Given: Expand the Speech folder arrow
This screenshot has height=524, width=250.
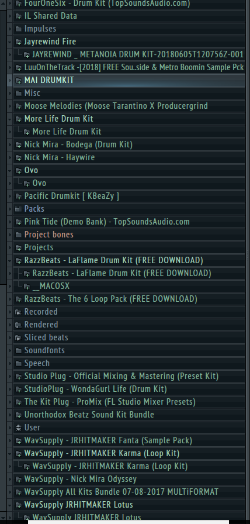Looking at the screenshot, I should 10,363.
